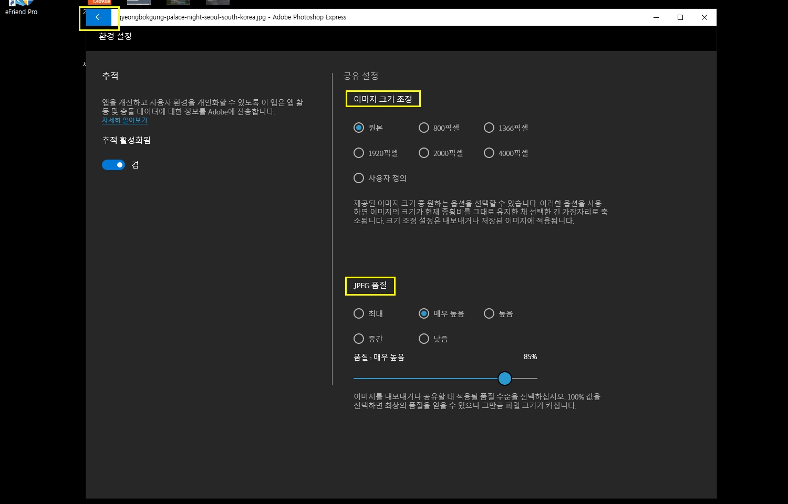Set JPEG quality to 매우 높음
The image size is (788, 504).
click(x=424, y=313)
